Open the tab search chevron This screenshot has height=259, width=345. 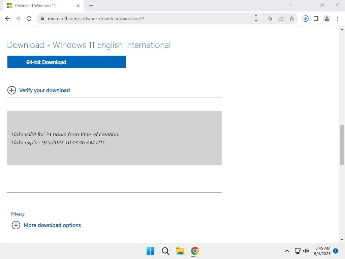coord(291,5)
